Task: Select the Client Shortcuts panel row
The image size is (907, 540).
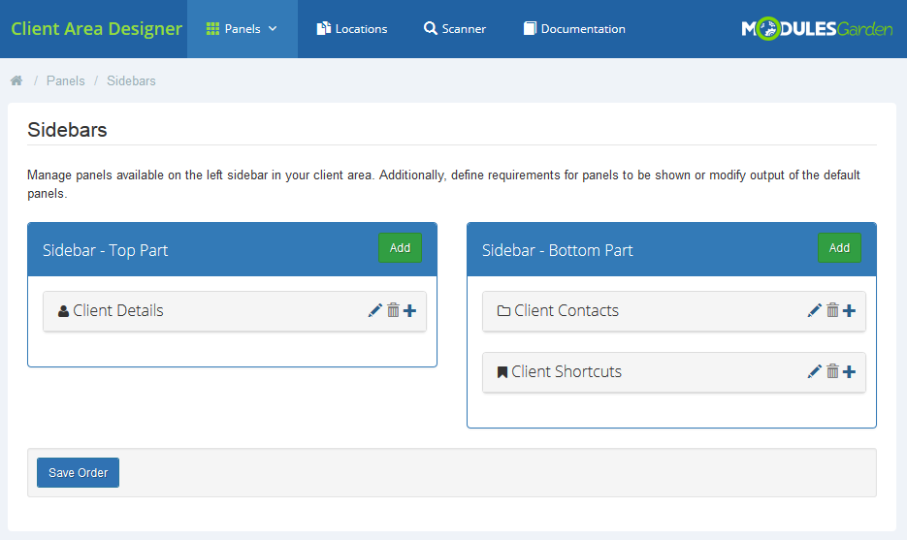Action: [x=674, y=371]
